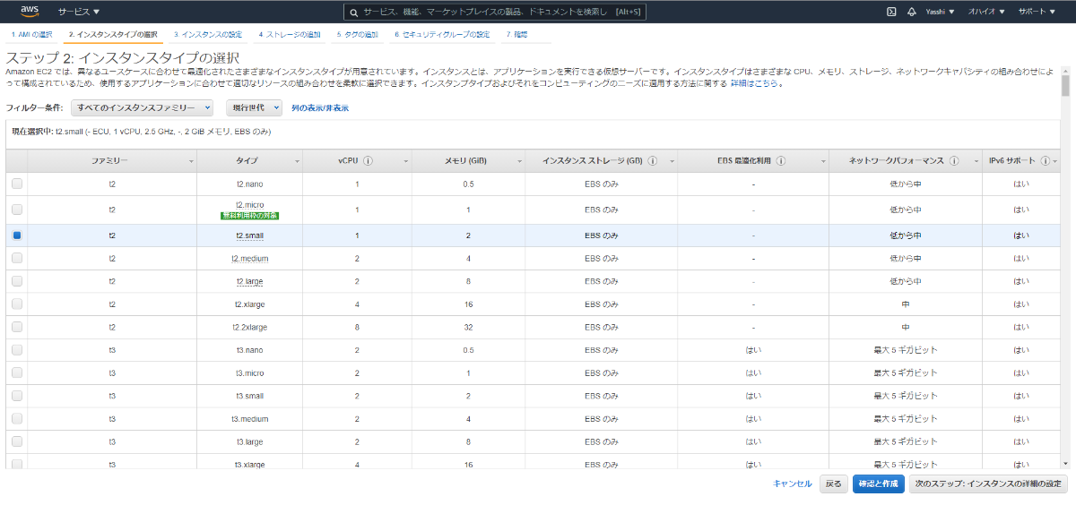Select the t2.micro checkbox

[x=17, y=210]
